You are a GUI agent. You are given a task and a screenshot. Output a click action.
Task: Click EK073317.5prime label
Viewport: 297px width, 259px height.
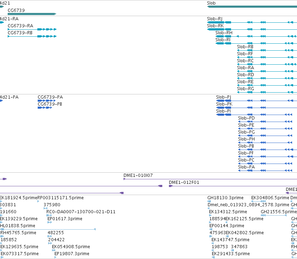(20, 254)
